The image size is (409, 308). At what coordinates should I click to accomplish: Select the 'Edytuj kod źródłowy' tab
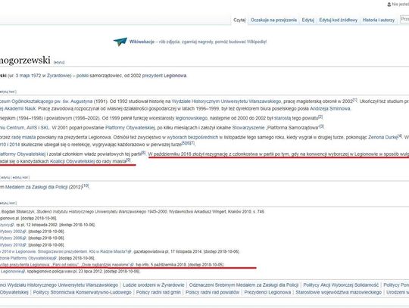[x=338, y=20]
